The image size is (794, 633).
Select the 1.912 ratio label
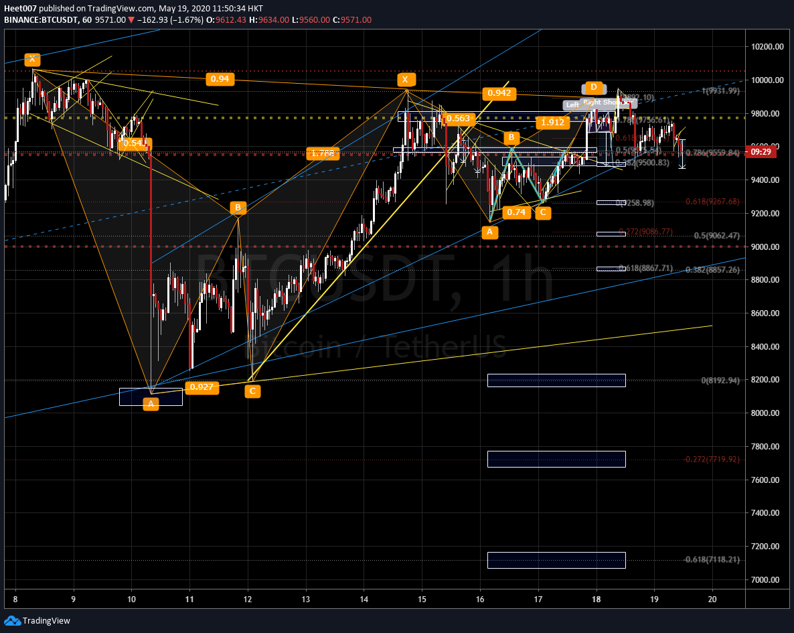[552, 122]
